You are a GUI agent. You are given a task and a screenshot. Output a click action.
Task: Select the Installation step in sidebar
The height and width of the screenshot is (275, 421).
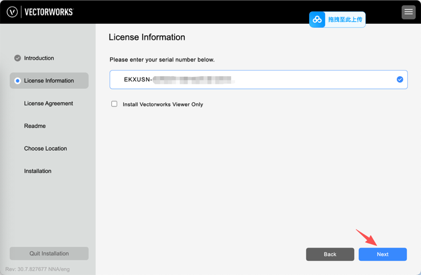[x=38, y=171]
